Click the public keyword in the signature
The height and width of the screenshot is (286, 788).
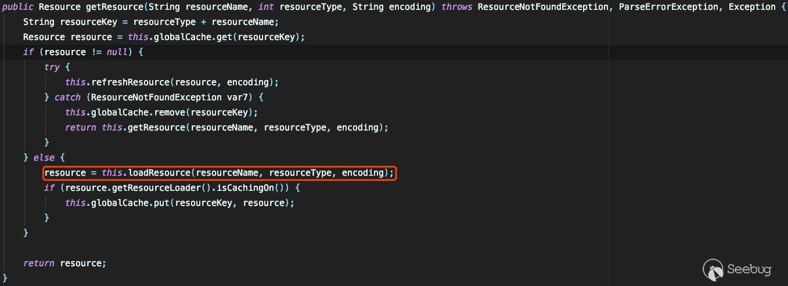click(17, 7)
